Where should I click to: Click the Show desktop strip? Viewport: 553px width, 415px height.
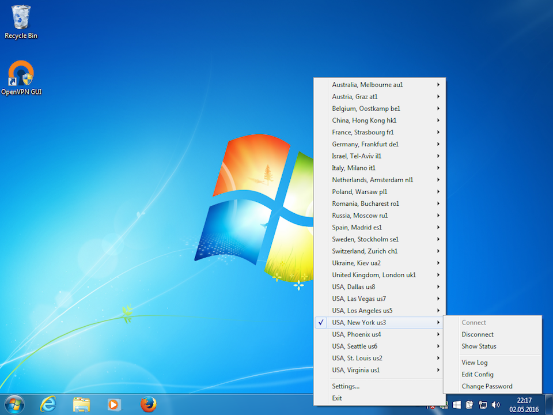(x=549, y=405)
